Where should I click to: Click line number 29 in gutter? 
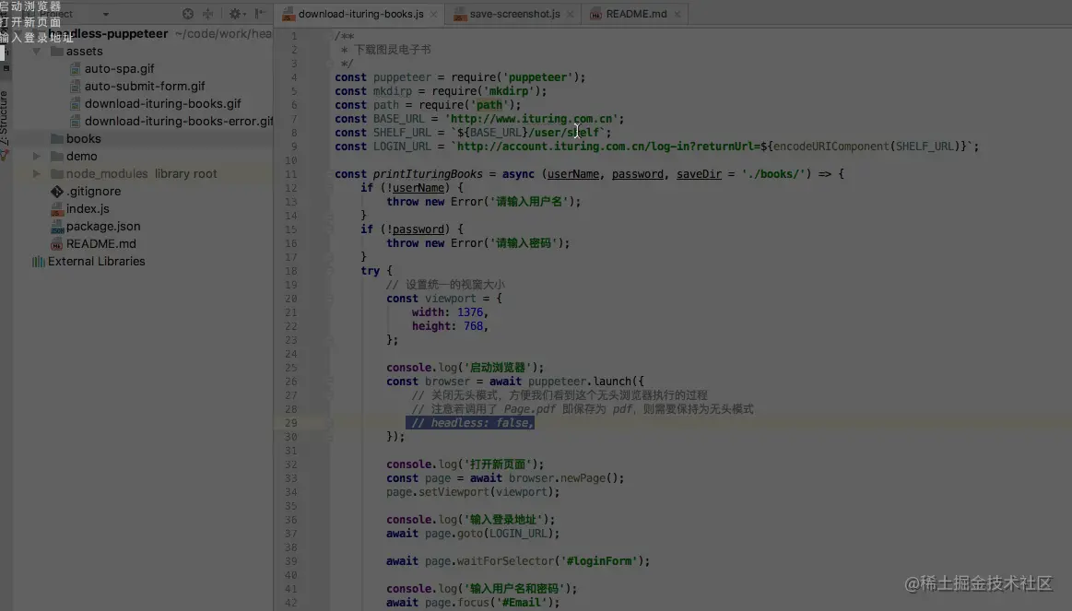(x=290, y=423)
